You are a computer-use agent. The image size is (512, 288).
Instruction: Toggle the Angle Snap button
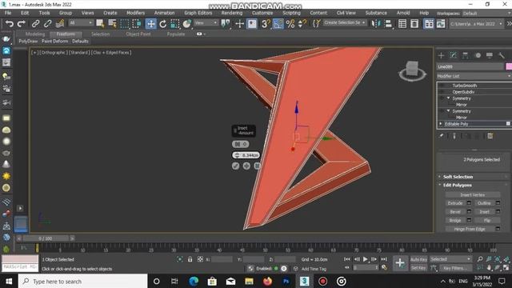click(278, 23)
